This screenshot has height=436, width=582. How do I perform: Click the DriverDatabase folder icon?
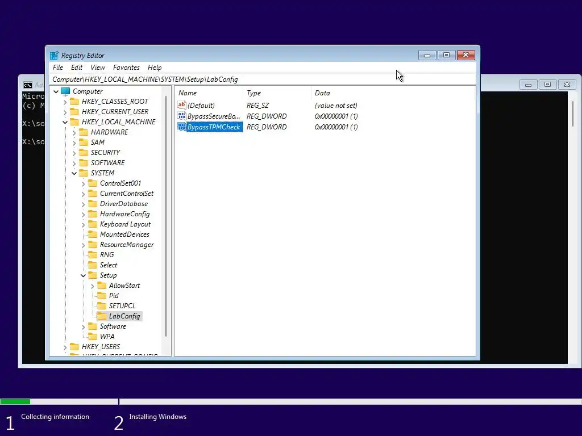click(93, 204)
